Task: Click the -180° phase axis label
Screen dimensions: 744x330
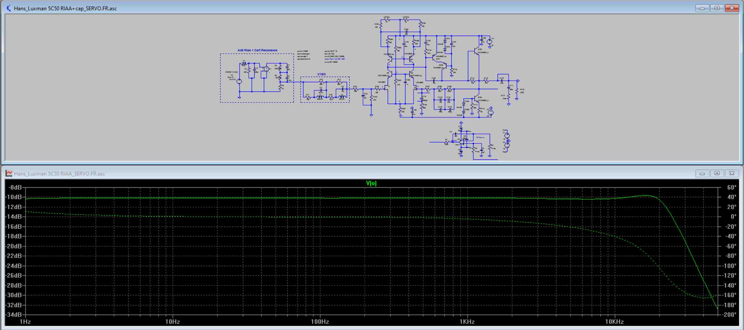Action: click(729, 305)
